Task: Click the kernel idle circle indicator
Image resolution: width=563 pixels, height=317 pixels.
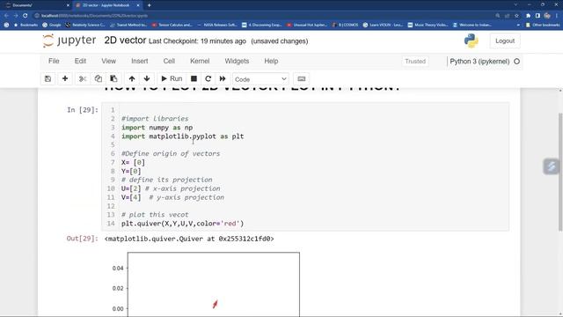Action: pyautogui.click(x=516, y=62)
